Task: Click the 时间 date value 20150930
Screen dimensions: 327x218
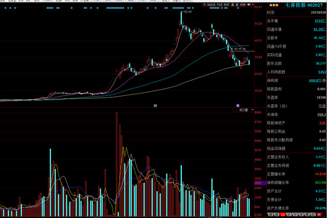Action: pos(318,12)
